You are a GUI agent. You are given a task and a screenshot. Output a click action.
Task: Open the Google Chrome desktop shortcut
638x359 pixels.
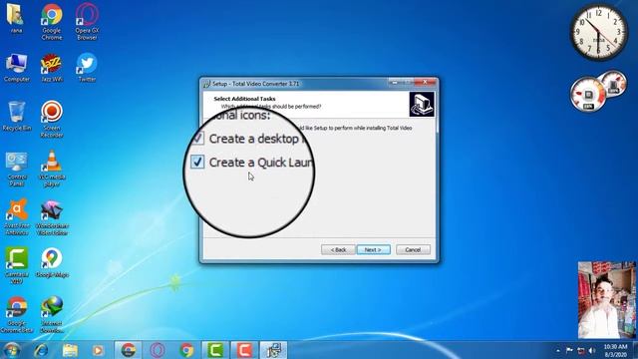(52, 21)
